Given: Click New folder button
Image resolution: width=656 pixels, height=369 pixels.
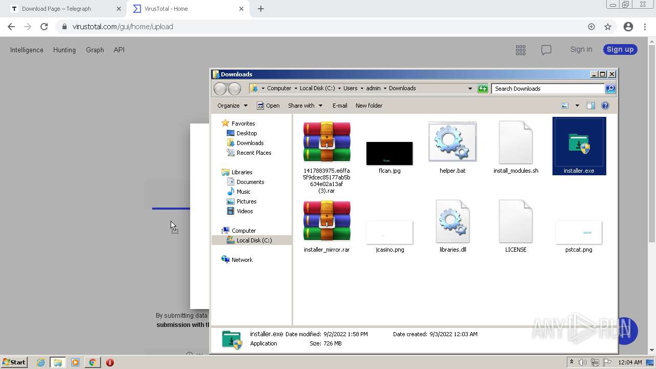Looking at the screenshot, I should (369, 106).
